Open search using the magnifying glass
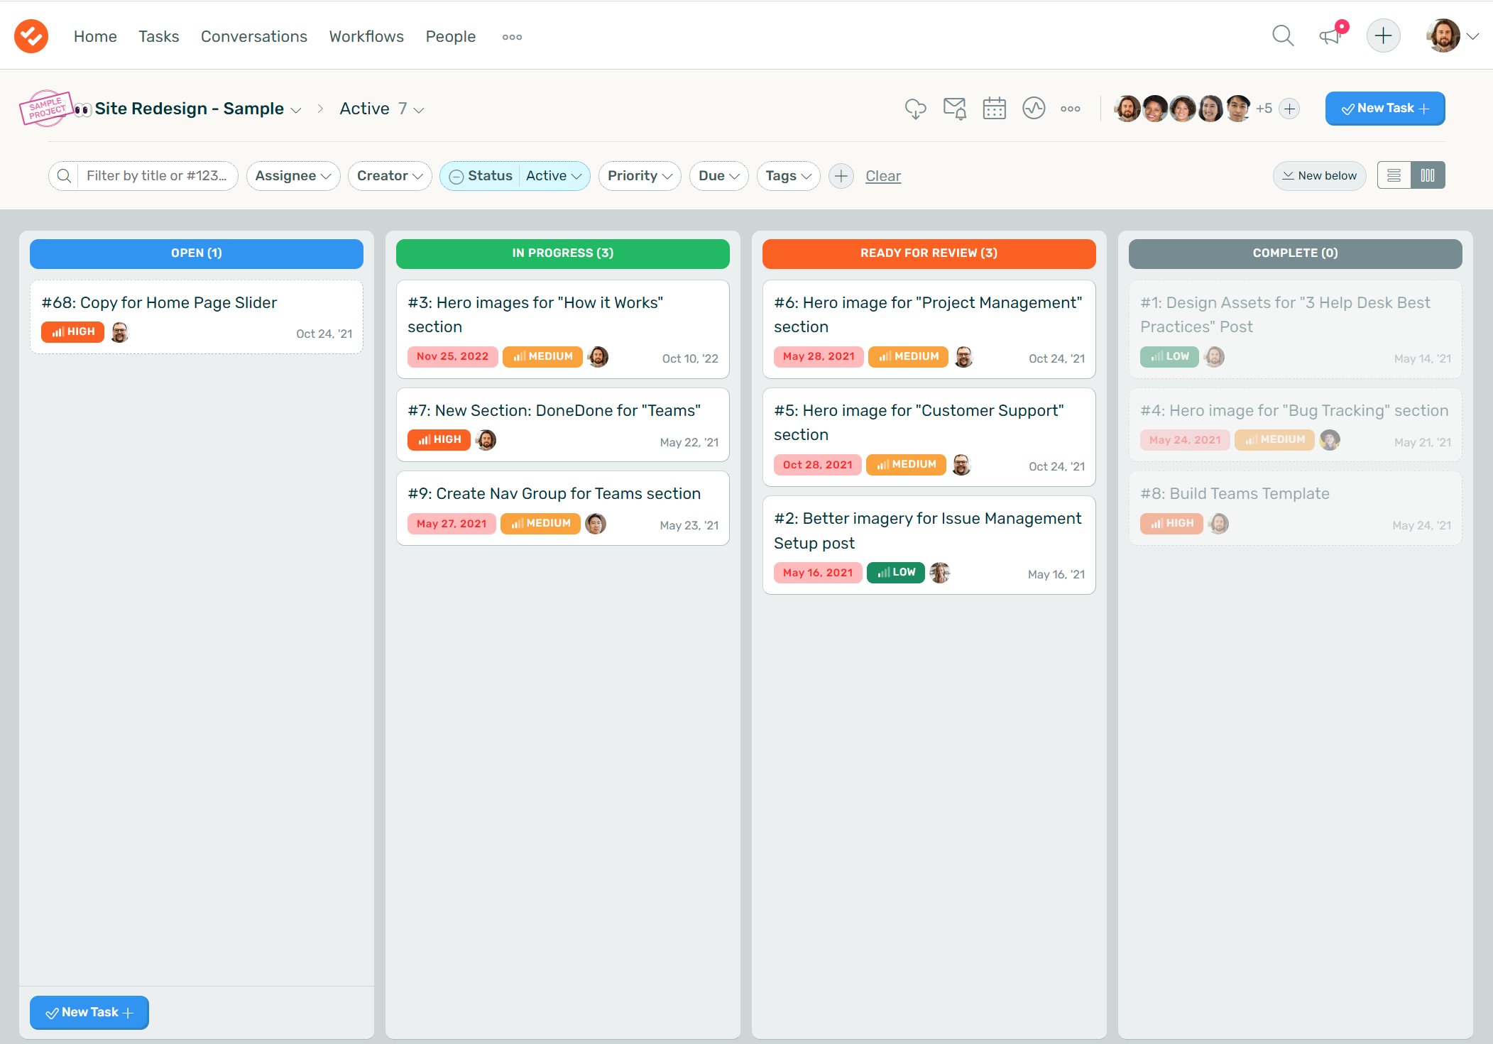Image resolution: width=1493 pixels, height=1044 pixels. point(1283,35)
